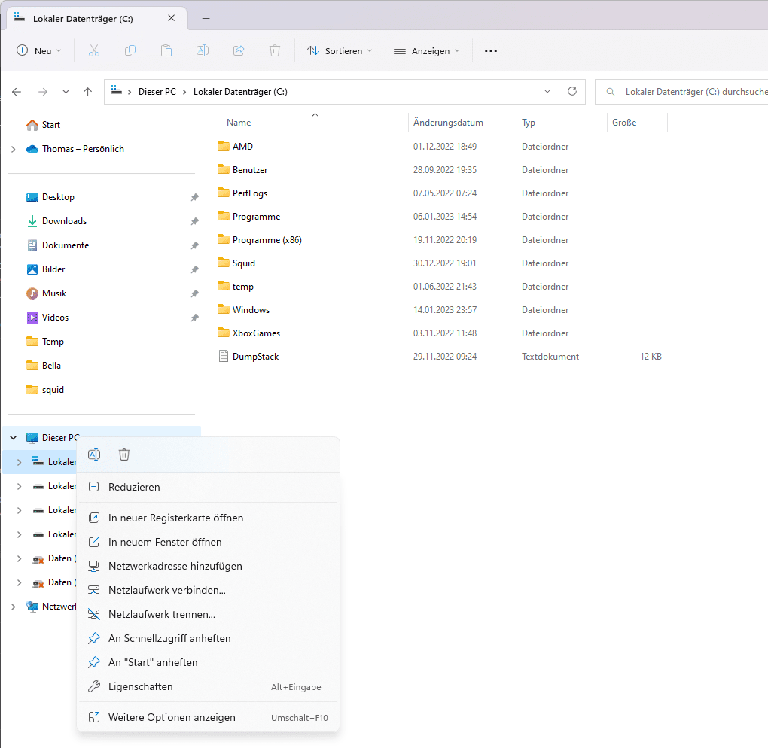Open a new tab with plus button
This screenshot has width=768, height=748.
point(206,19)
